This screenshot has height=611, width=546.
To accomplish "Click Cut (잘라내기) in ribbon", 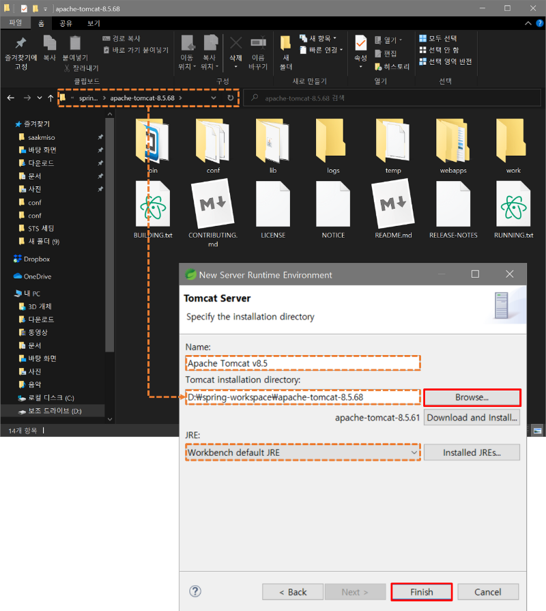I will click(81, 68).
